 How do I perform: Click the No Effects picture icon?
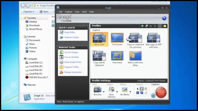(x=125, y=90)
